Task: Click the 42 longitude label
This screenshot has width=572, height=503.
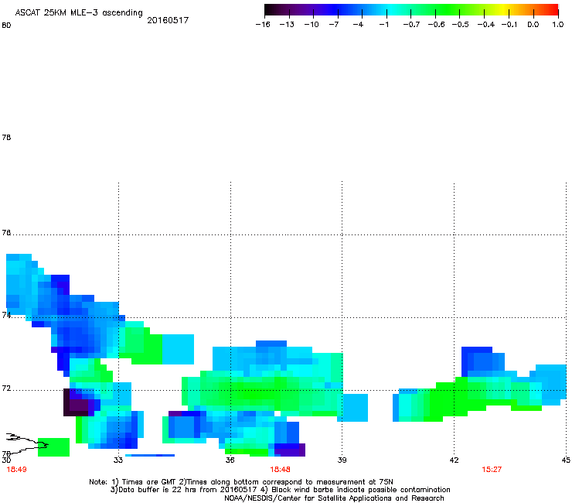Action: 454,460
